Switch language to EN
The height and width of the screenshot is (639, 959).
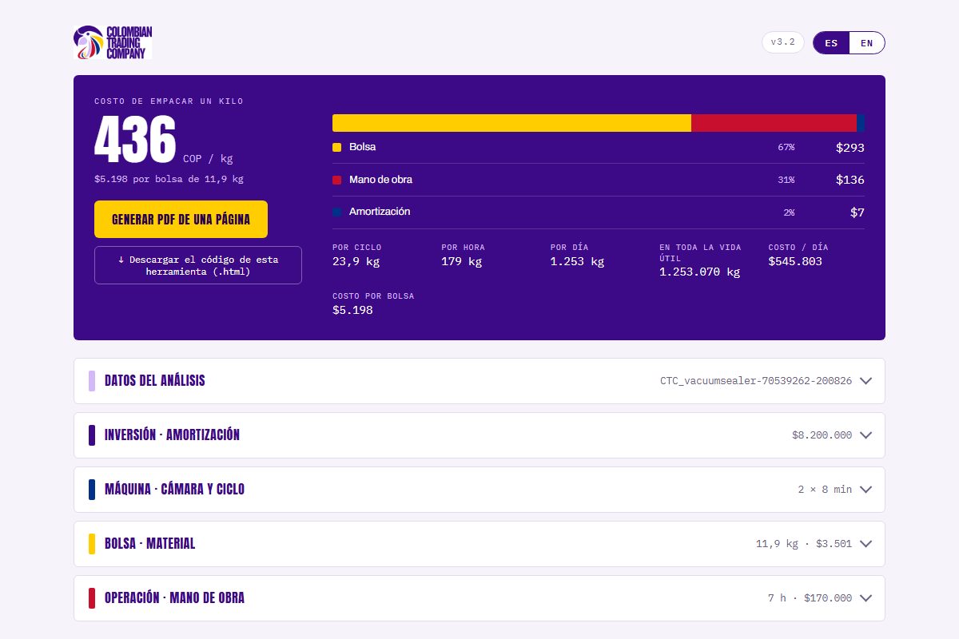point(867,43)
